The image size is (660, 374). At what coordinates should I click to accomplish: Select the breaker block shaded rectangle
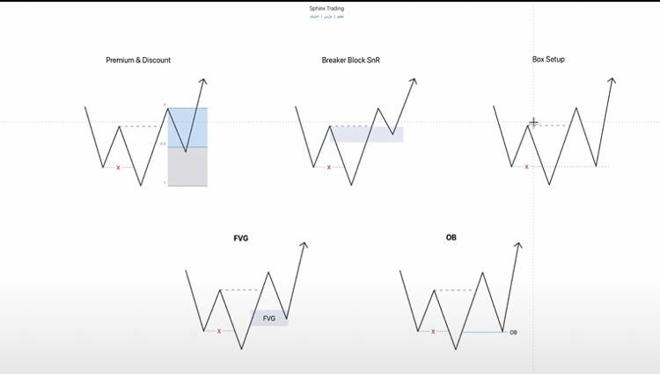(367, 134)
